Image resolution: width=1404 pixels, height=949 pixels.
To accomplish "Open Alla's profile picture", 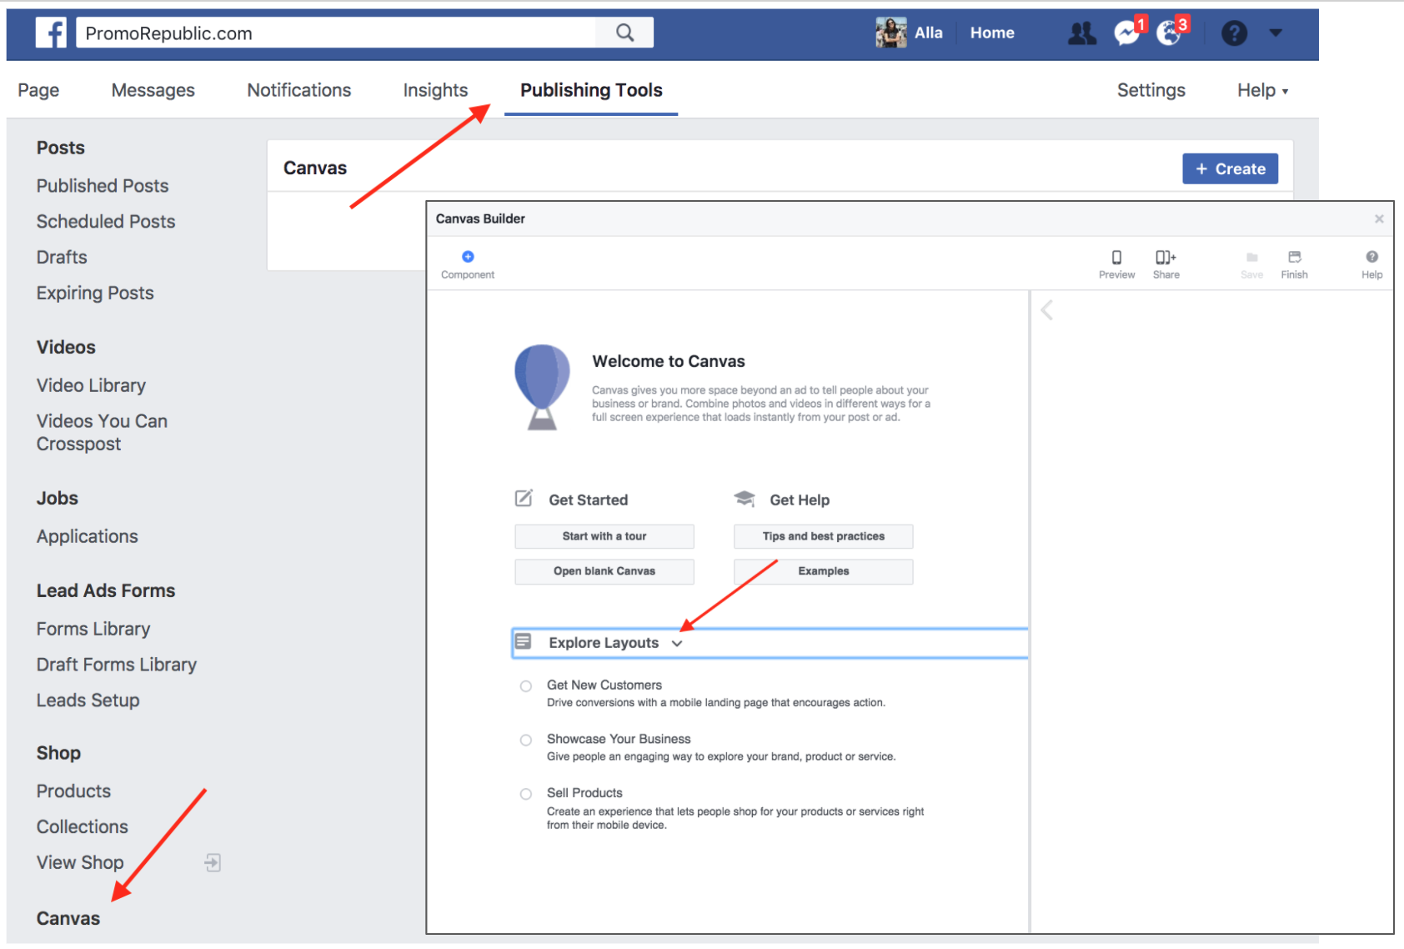I will (x=890, y=33).
